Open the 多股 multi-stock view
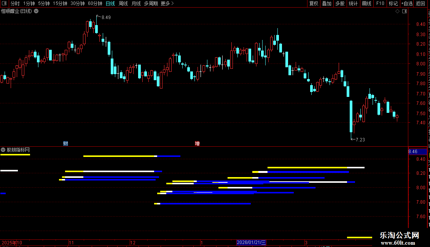 (x=340, y=3)
